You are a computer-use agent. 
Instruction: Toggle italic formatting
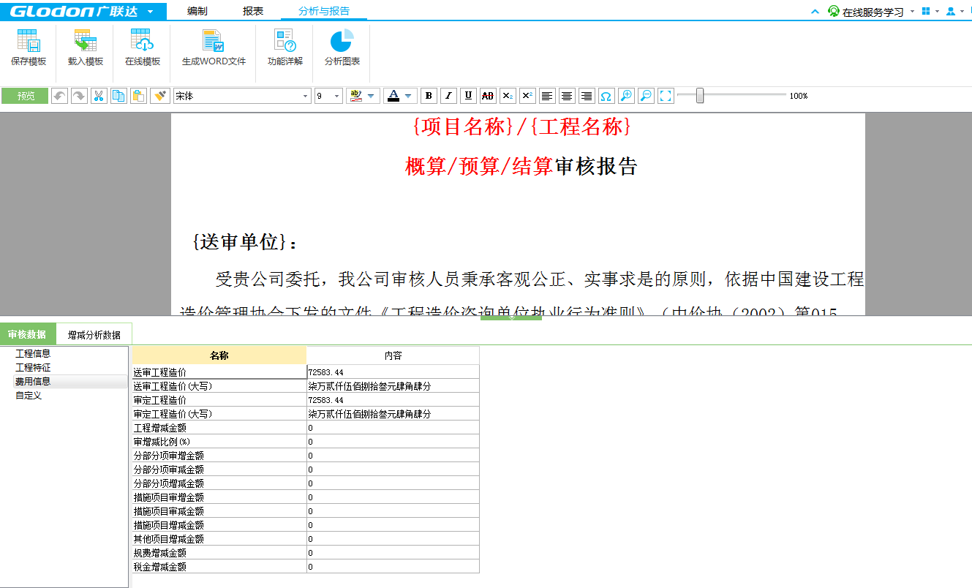448,96
